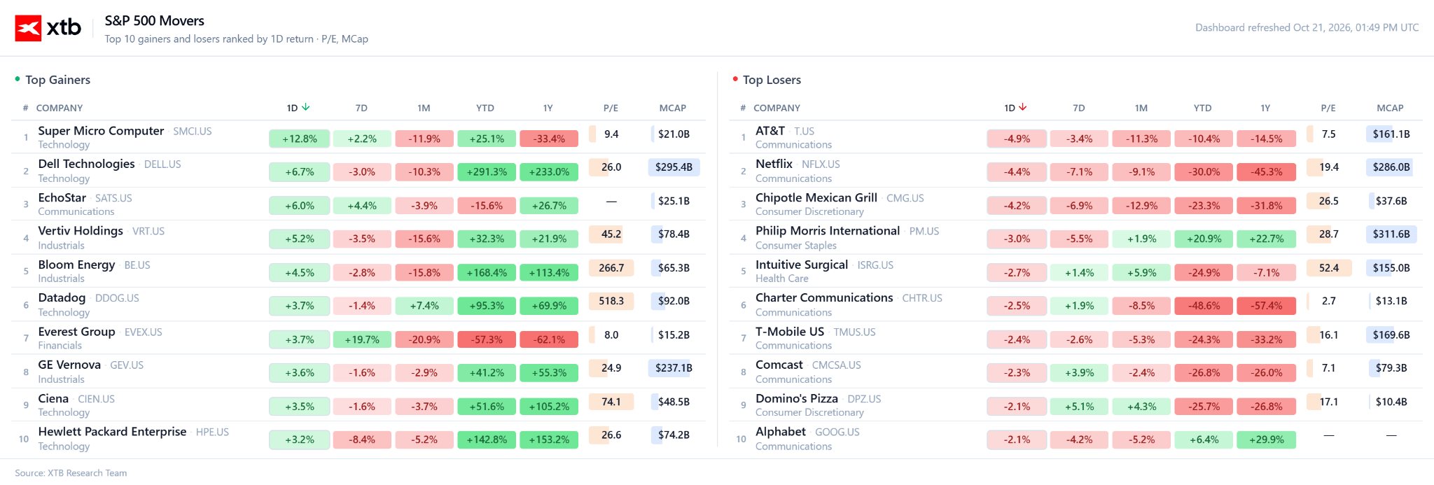The width and height of the screenshot is (1434, 485).
Task: Sort Top Losers by 1M column
Action: point(1141,108)
